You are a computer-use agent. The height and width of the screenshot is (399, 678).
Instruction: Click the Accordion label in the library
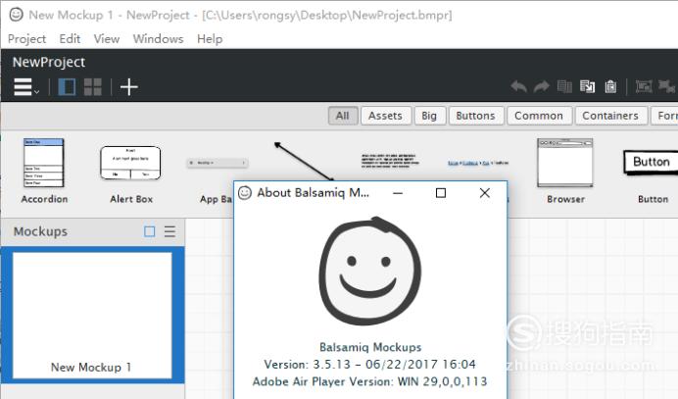[x=44, y=199]
